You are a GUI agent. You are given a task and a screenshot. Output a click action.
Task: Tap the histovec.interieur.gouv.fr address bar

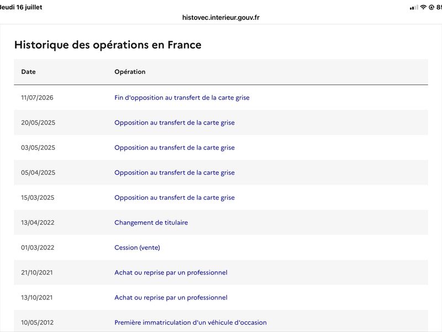click(x=220, y=18)
